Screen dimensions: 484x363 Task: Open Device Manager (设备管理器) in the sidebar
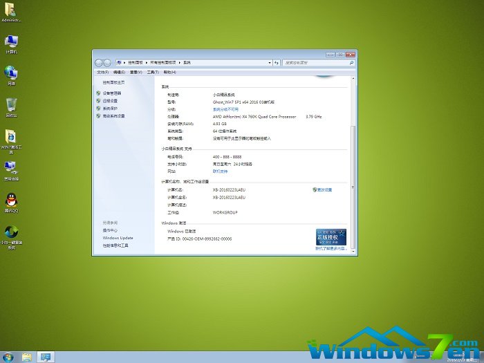point(112,93)
